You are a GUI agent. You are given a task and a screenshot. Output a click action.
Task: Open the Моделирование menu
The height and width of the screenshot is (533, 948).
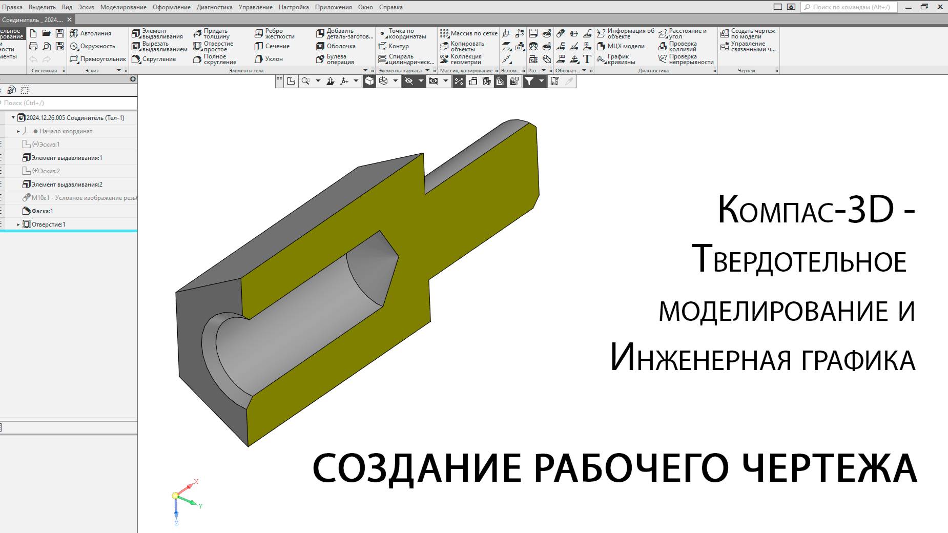[x=123, y=7]
